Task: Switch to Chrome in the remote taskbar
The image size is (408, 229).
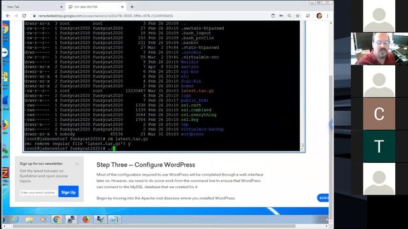Action: coord(57,219)
